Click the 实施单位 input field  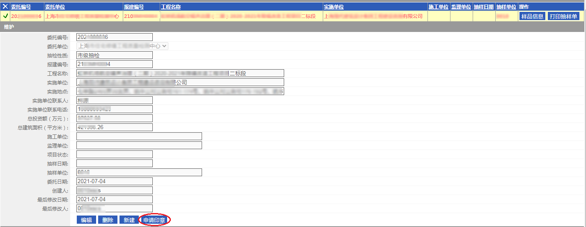coord(180,82)
